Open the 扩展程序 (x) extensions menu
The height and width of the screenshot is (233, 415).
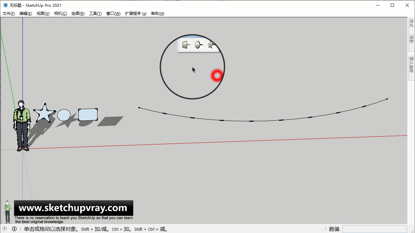[136, 14]
